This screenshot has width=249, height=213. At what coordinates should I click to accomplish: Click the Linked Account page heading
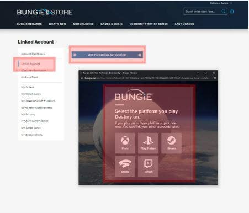tap(36, 42)
